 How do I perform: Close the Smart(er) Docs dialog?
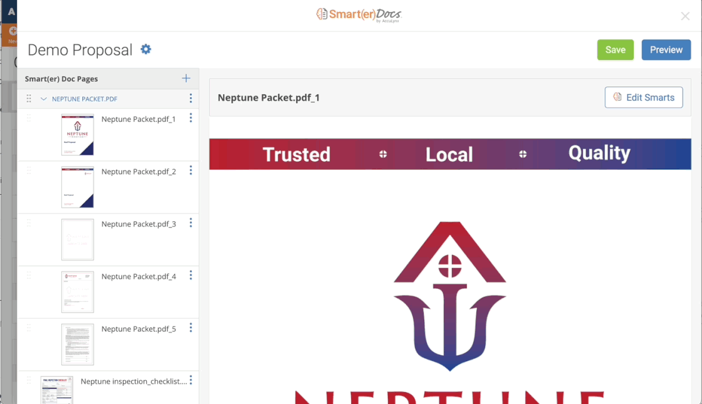click(x=685, y=16)
